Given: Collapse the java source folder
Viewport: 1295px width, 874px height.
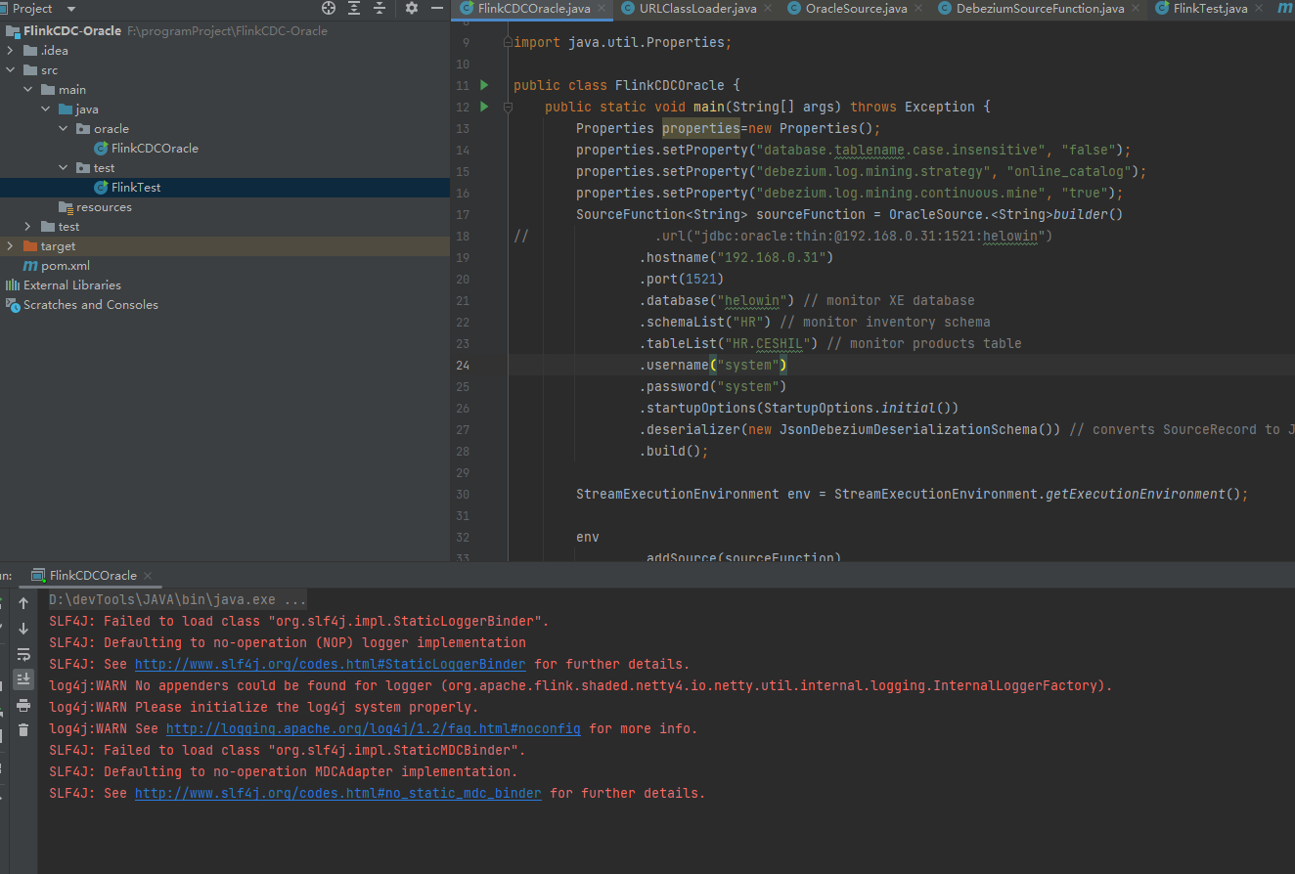Looking at the screenshot, I should click(x=46, y=109).
